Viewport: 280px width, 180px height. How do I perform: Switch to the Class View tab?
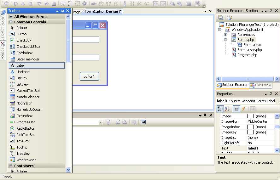(x=260, y=85)
